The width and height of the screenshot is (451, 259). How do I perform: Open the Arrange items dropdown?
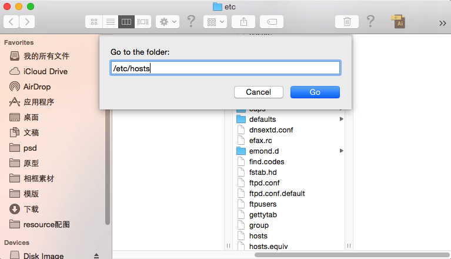pos(215,22)
